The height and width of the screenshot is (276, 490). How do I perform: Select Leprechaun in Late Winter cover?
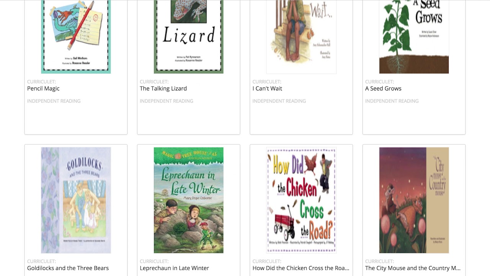point(188,200)
